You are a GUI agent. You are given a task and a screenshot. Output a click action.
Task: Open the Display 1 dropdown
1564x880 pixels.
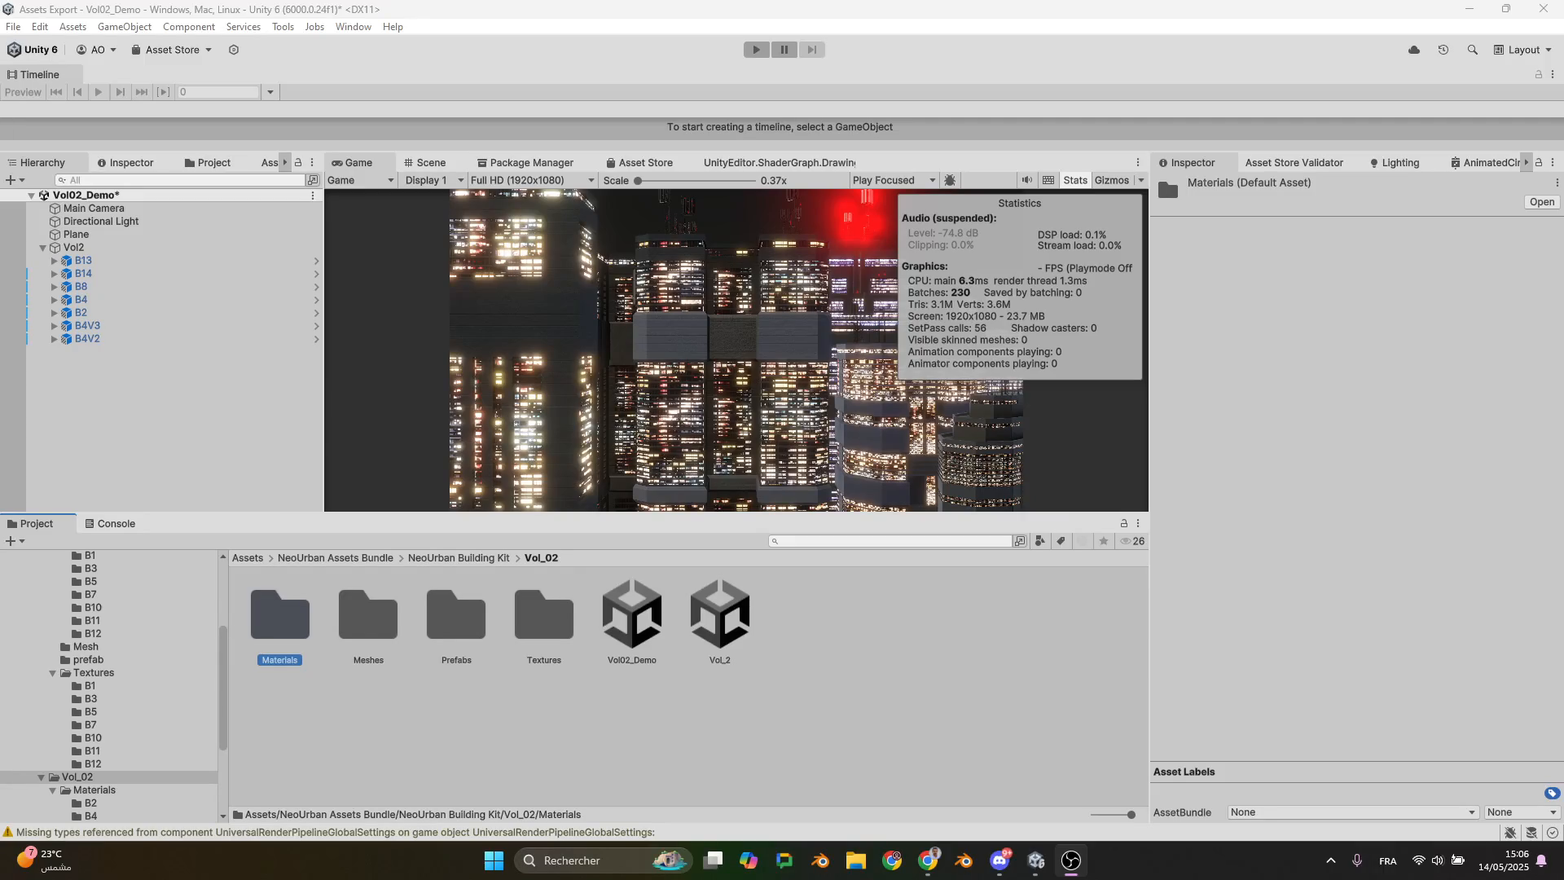434,181
